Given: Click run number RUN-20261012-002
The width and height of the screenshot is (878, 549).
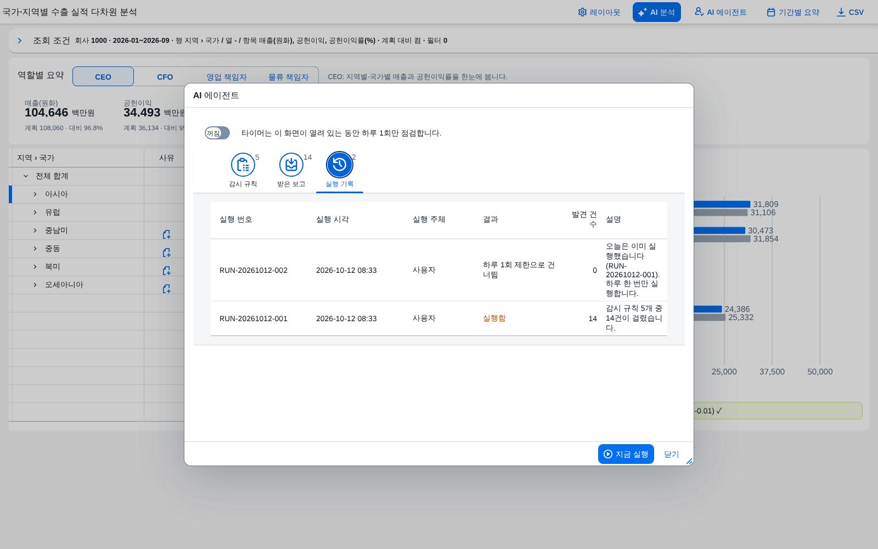Looking at the screenshot, I should (x=254, y=270).
